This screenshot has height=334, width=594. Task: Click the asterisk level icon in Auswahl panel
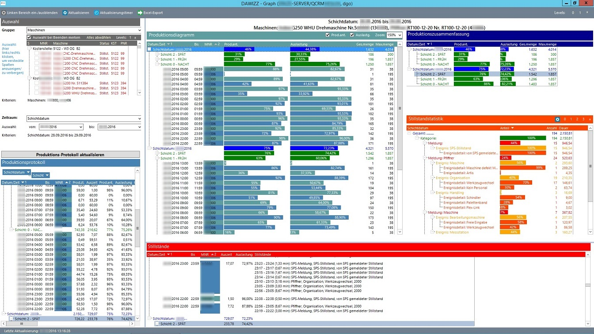click(135, 38)
